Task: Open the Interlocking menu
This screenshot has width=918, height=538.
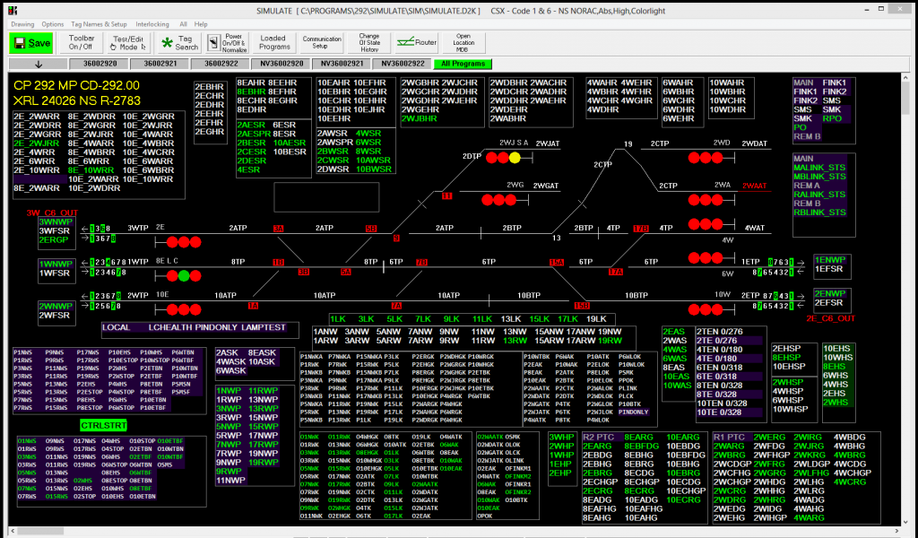Action: [x=152, y=24]
